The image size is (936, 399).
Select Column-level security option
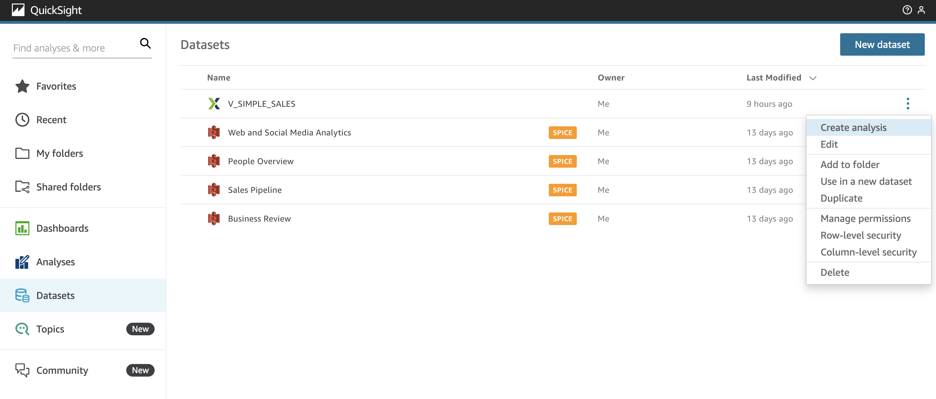tap(868, 252)
